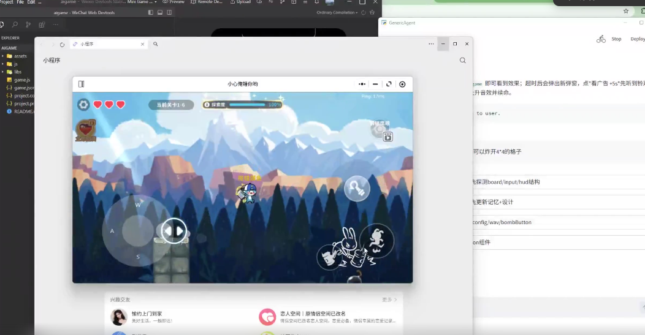Toggle the mini game sidebar panel icon
The width and height of the screenshot is (645, 335).
coord(81,84)
